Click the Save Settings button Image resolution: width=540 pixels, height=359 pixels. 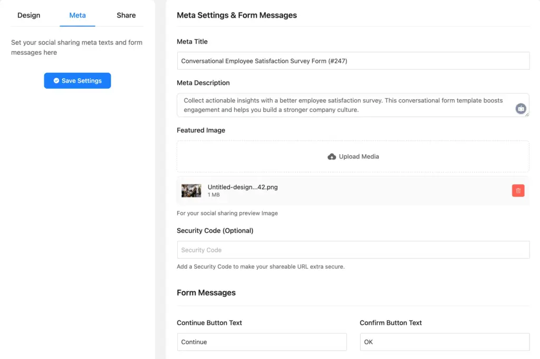pyautogui.click(x=77, y=80)
